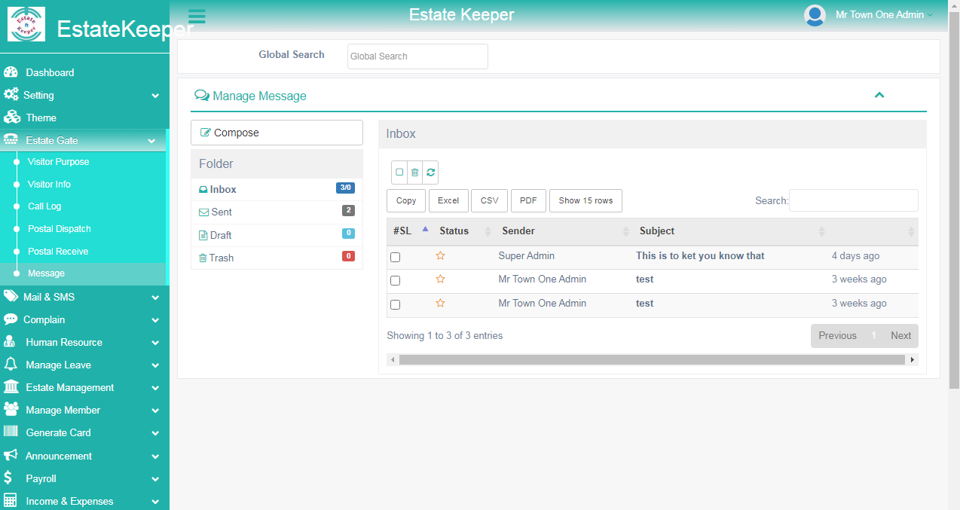The image size is (960, 510).
Task: Click the Estate Keeper logo image
Action: tap(26, 24)
